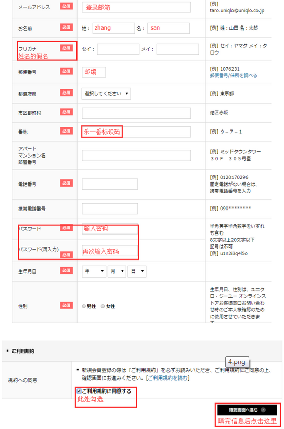Click the 確認画面へ進む button

247,410
